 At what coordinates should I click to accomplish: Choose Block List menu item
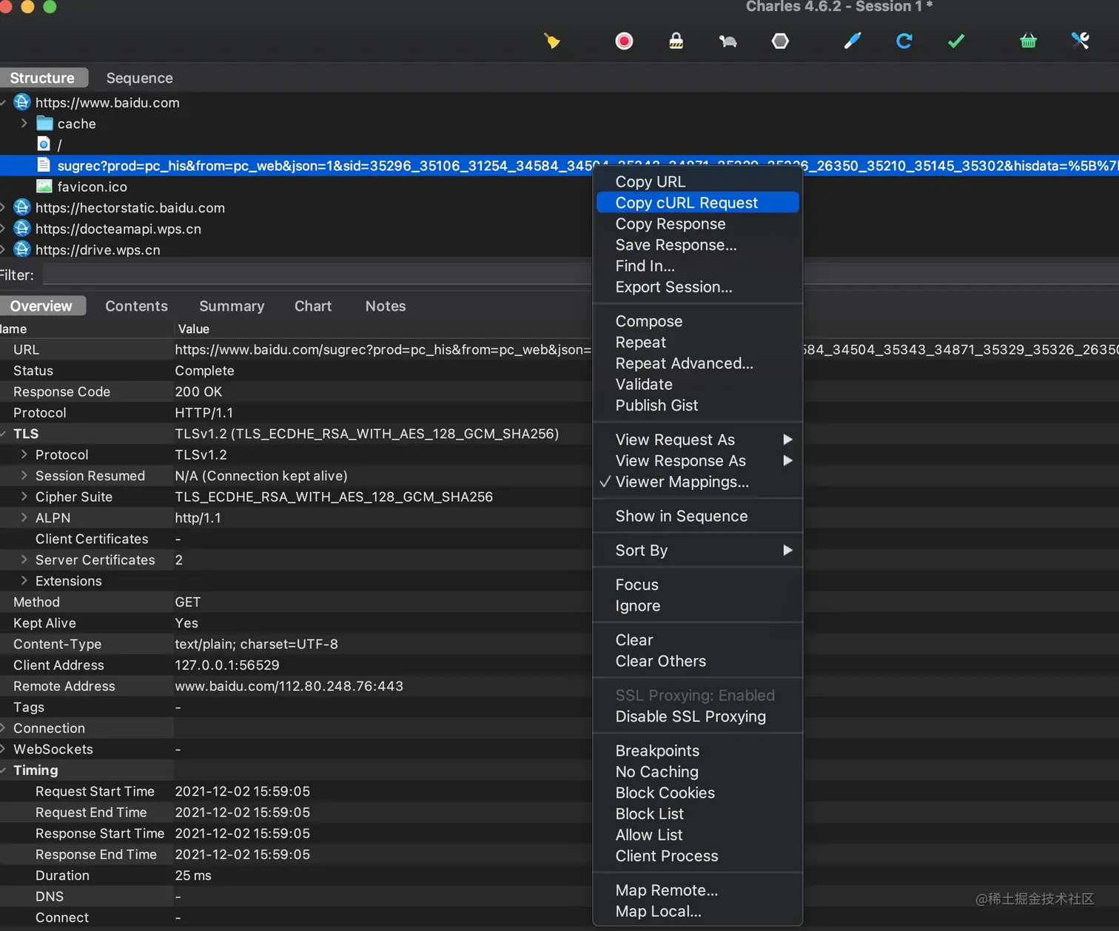[x=697, y=813]
